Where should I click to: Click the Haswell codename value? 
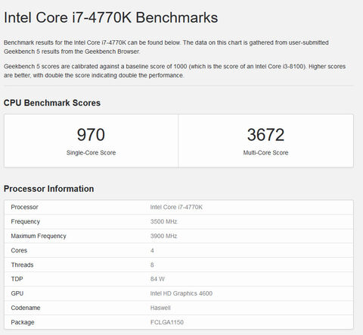(160, 308)
